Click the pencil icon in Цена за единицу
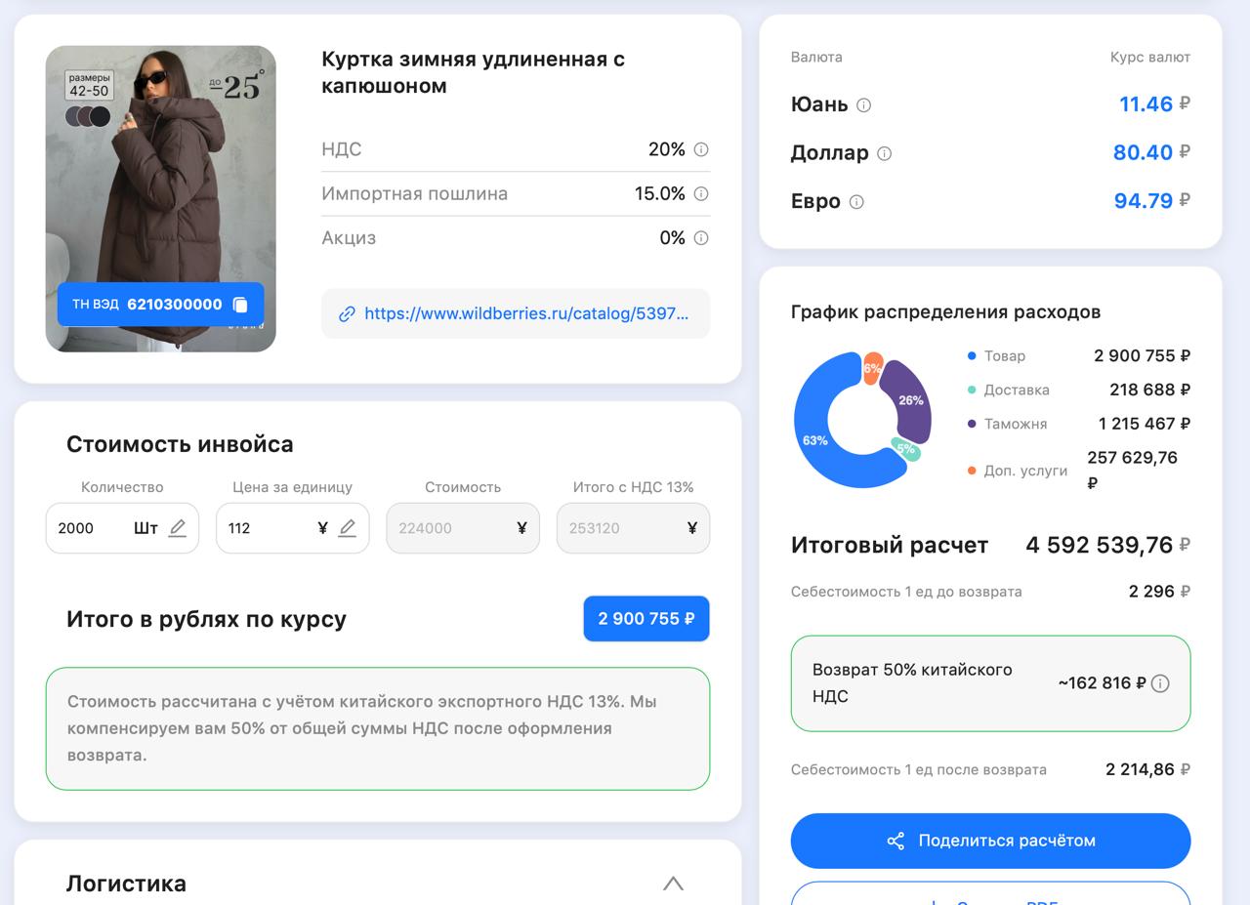 pos(347,528)
